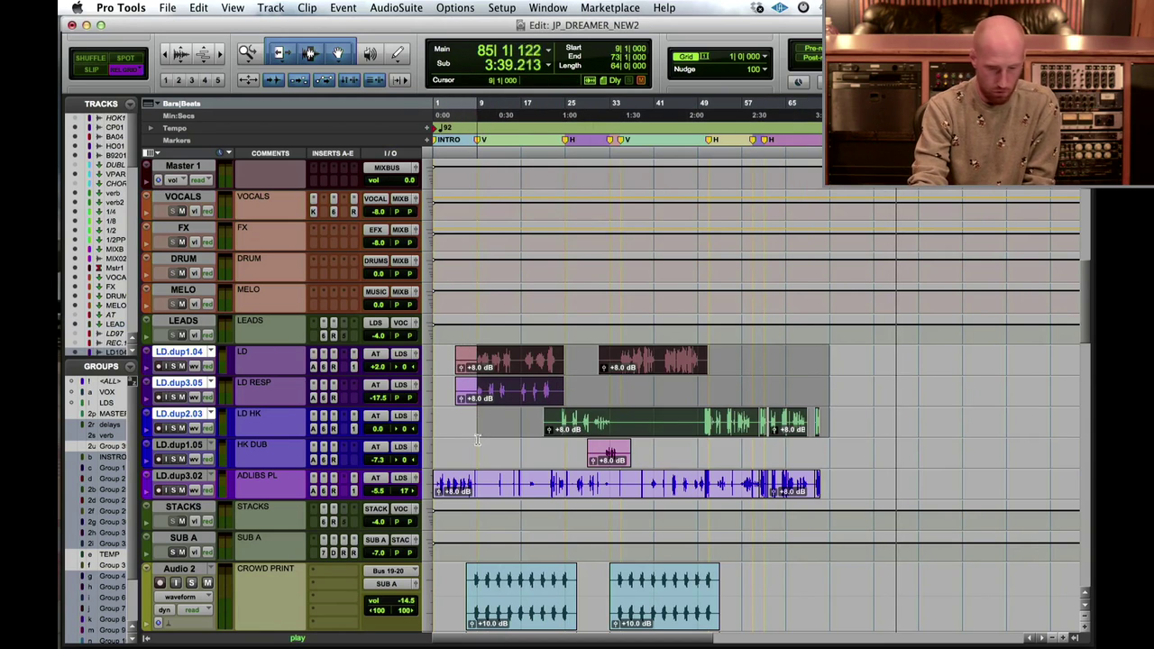
Task: Enable Shuffle edit mode
Action: (x=90, y=59)
